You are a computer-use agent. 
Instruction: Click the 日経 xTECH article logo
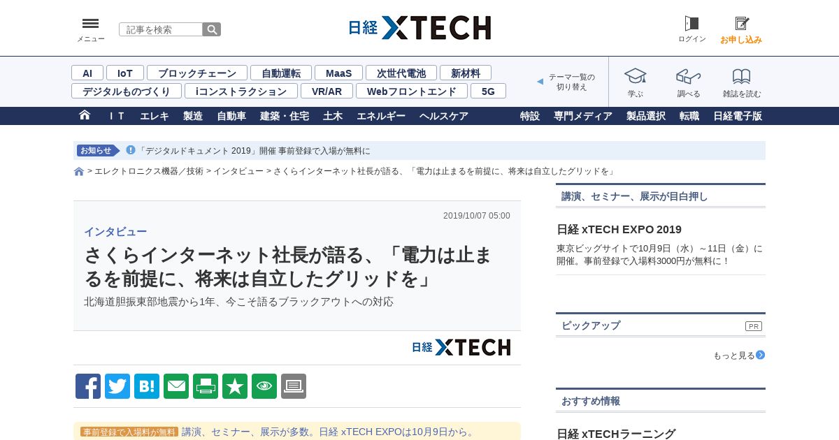pos(461,347)
